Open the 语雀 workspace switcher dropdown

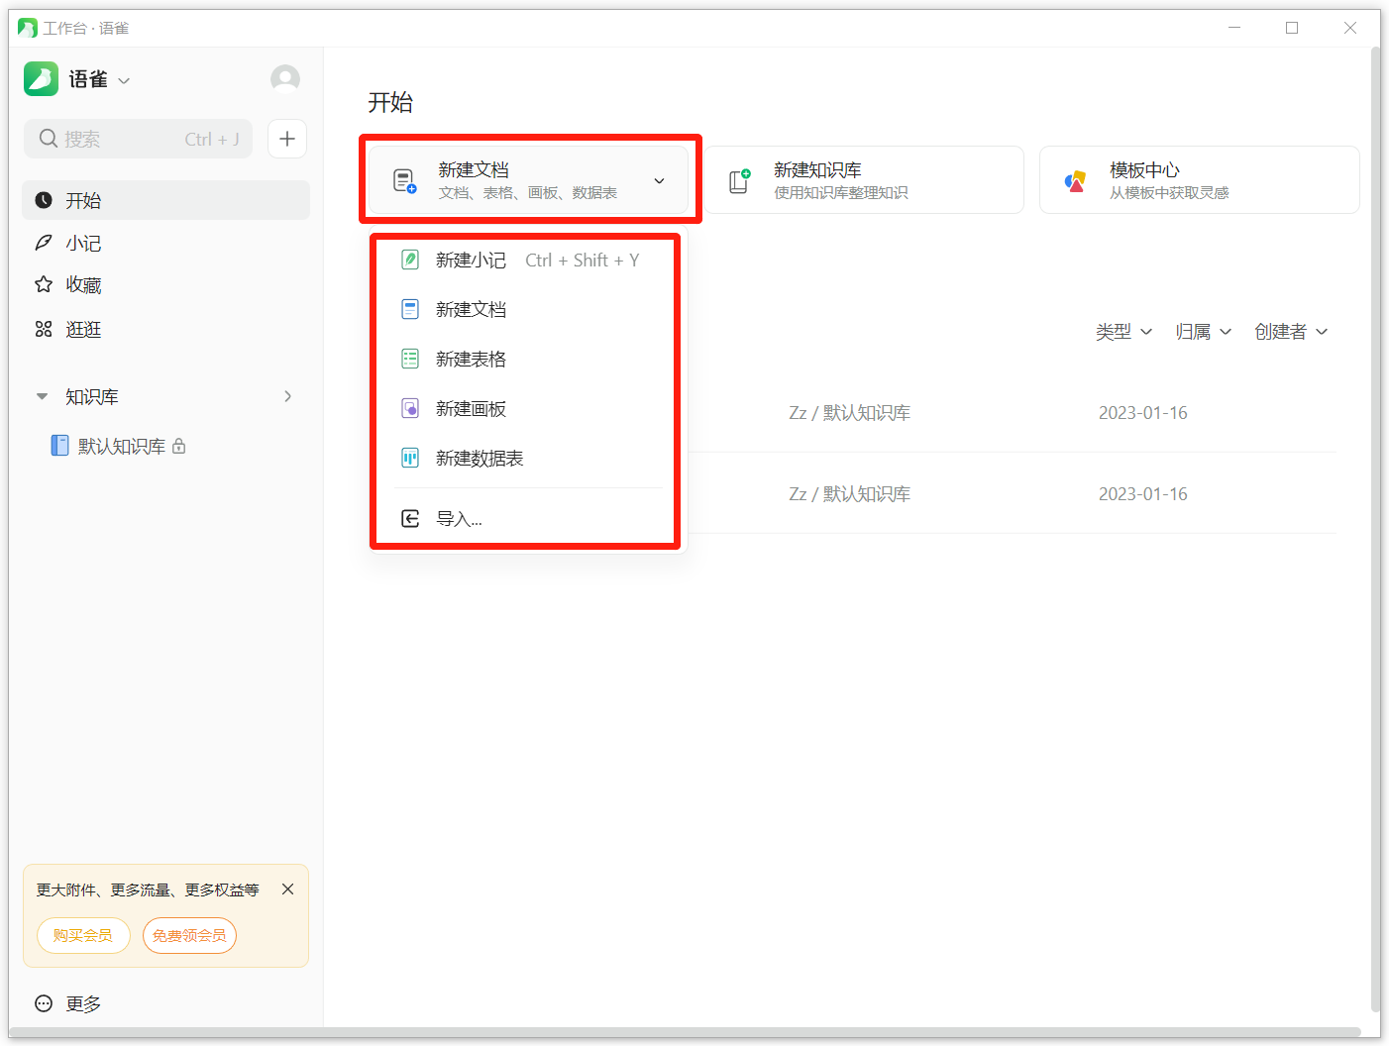click(124, 80)
